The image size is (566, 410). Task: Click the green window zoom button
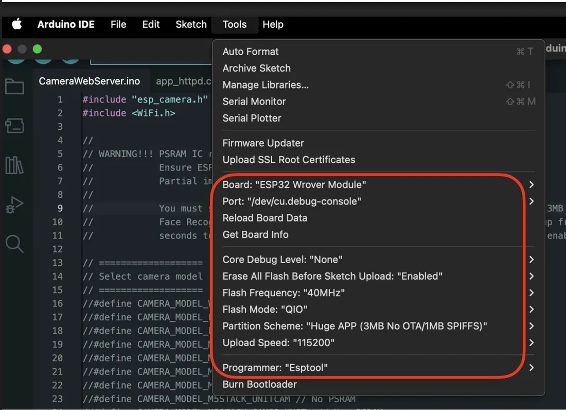pyautogui.click(x=37, y=49)
